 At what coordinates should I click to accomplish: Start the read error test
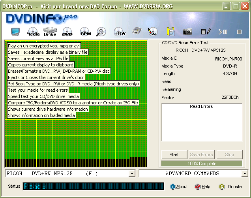click(x=174, y=155)
